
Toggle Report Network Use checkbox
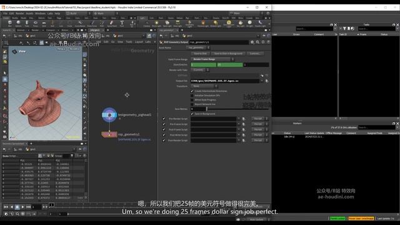click(x=192, y=104)
